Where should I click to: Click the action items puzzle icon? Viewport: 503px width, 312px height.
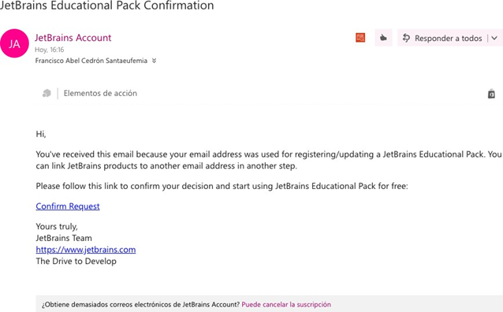(x=47, y=93)
